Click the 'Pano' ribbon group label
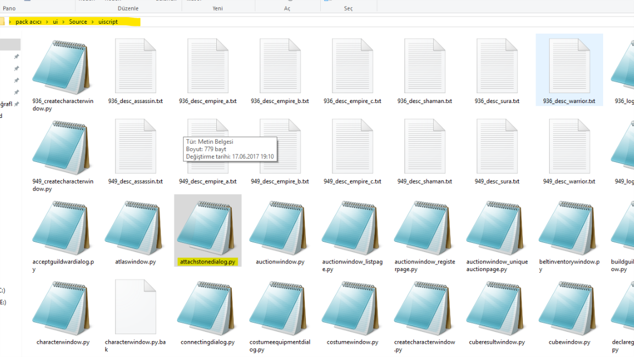 coord(9,8)
